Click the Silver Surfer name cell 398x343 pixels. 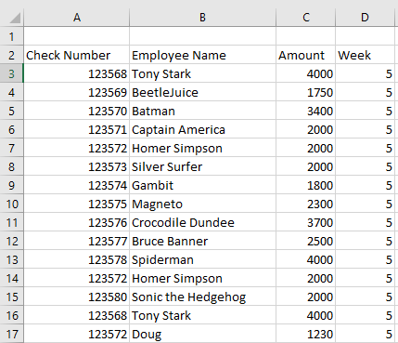tap(202, 166)
